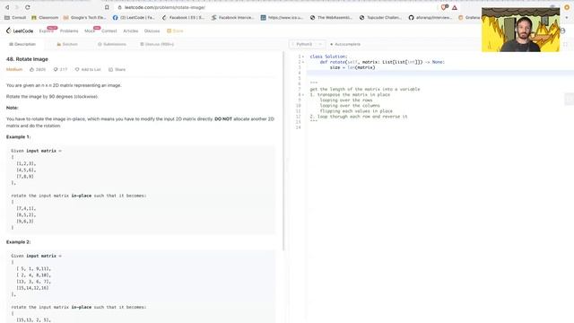Open the Facebook Interview bookmark
This screenshot has height=323, width=574.
pyautogui.click(x=232, y=18)
